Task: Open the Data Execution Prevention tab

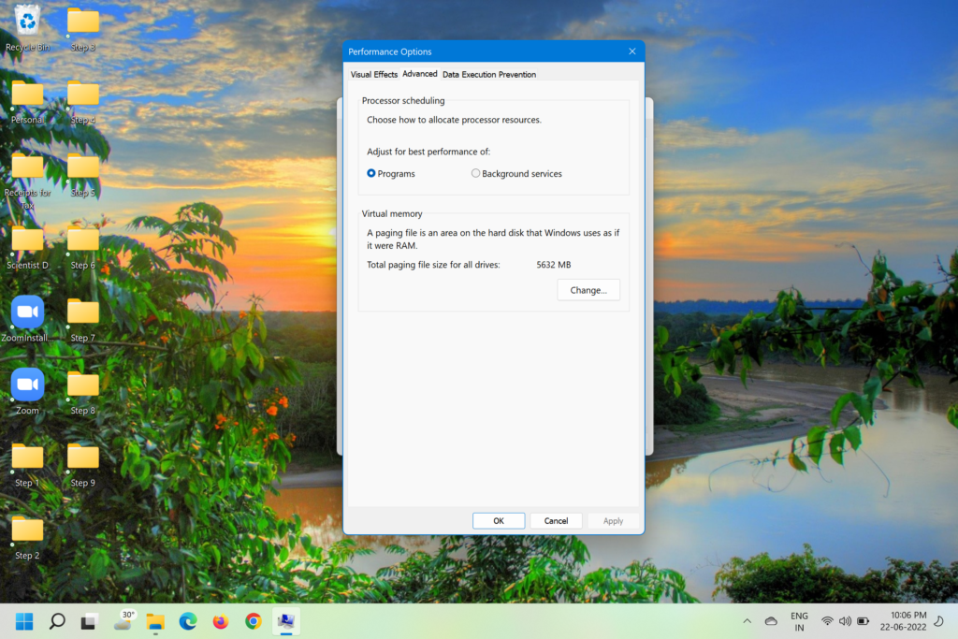Action: click(488, 74)
